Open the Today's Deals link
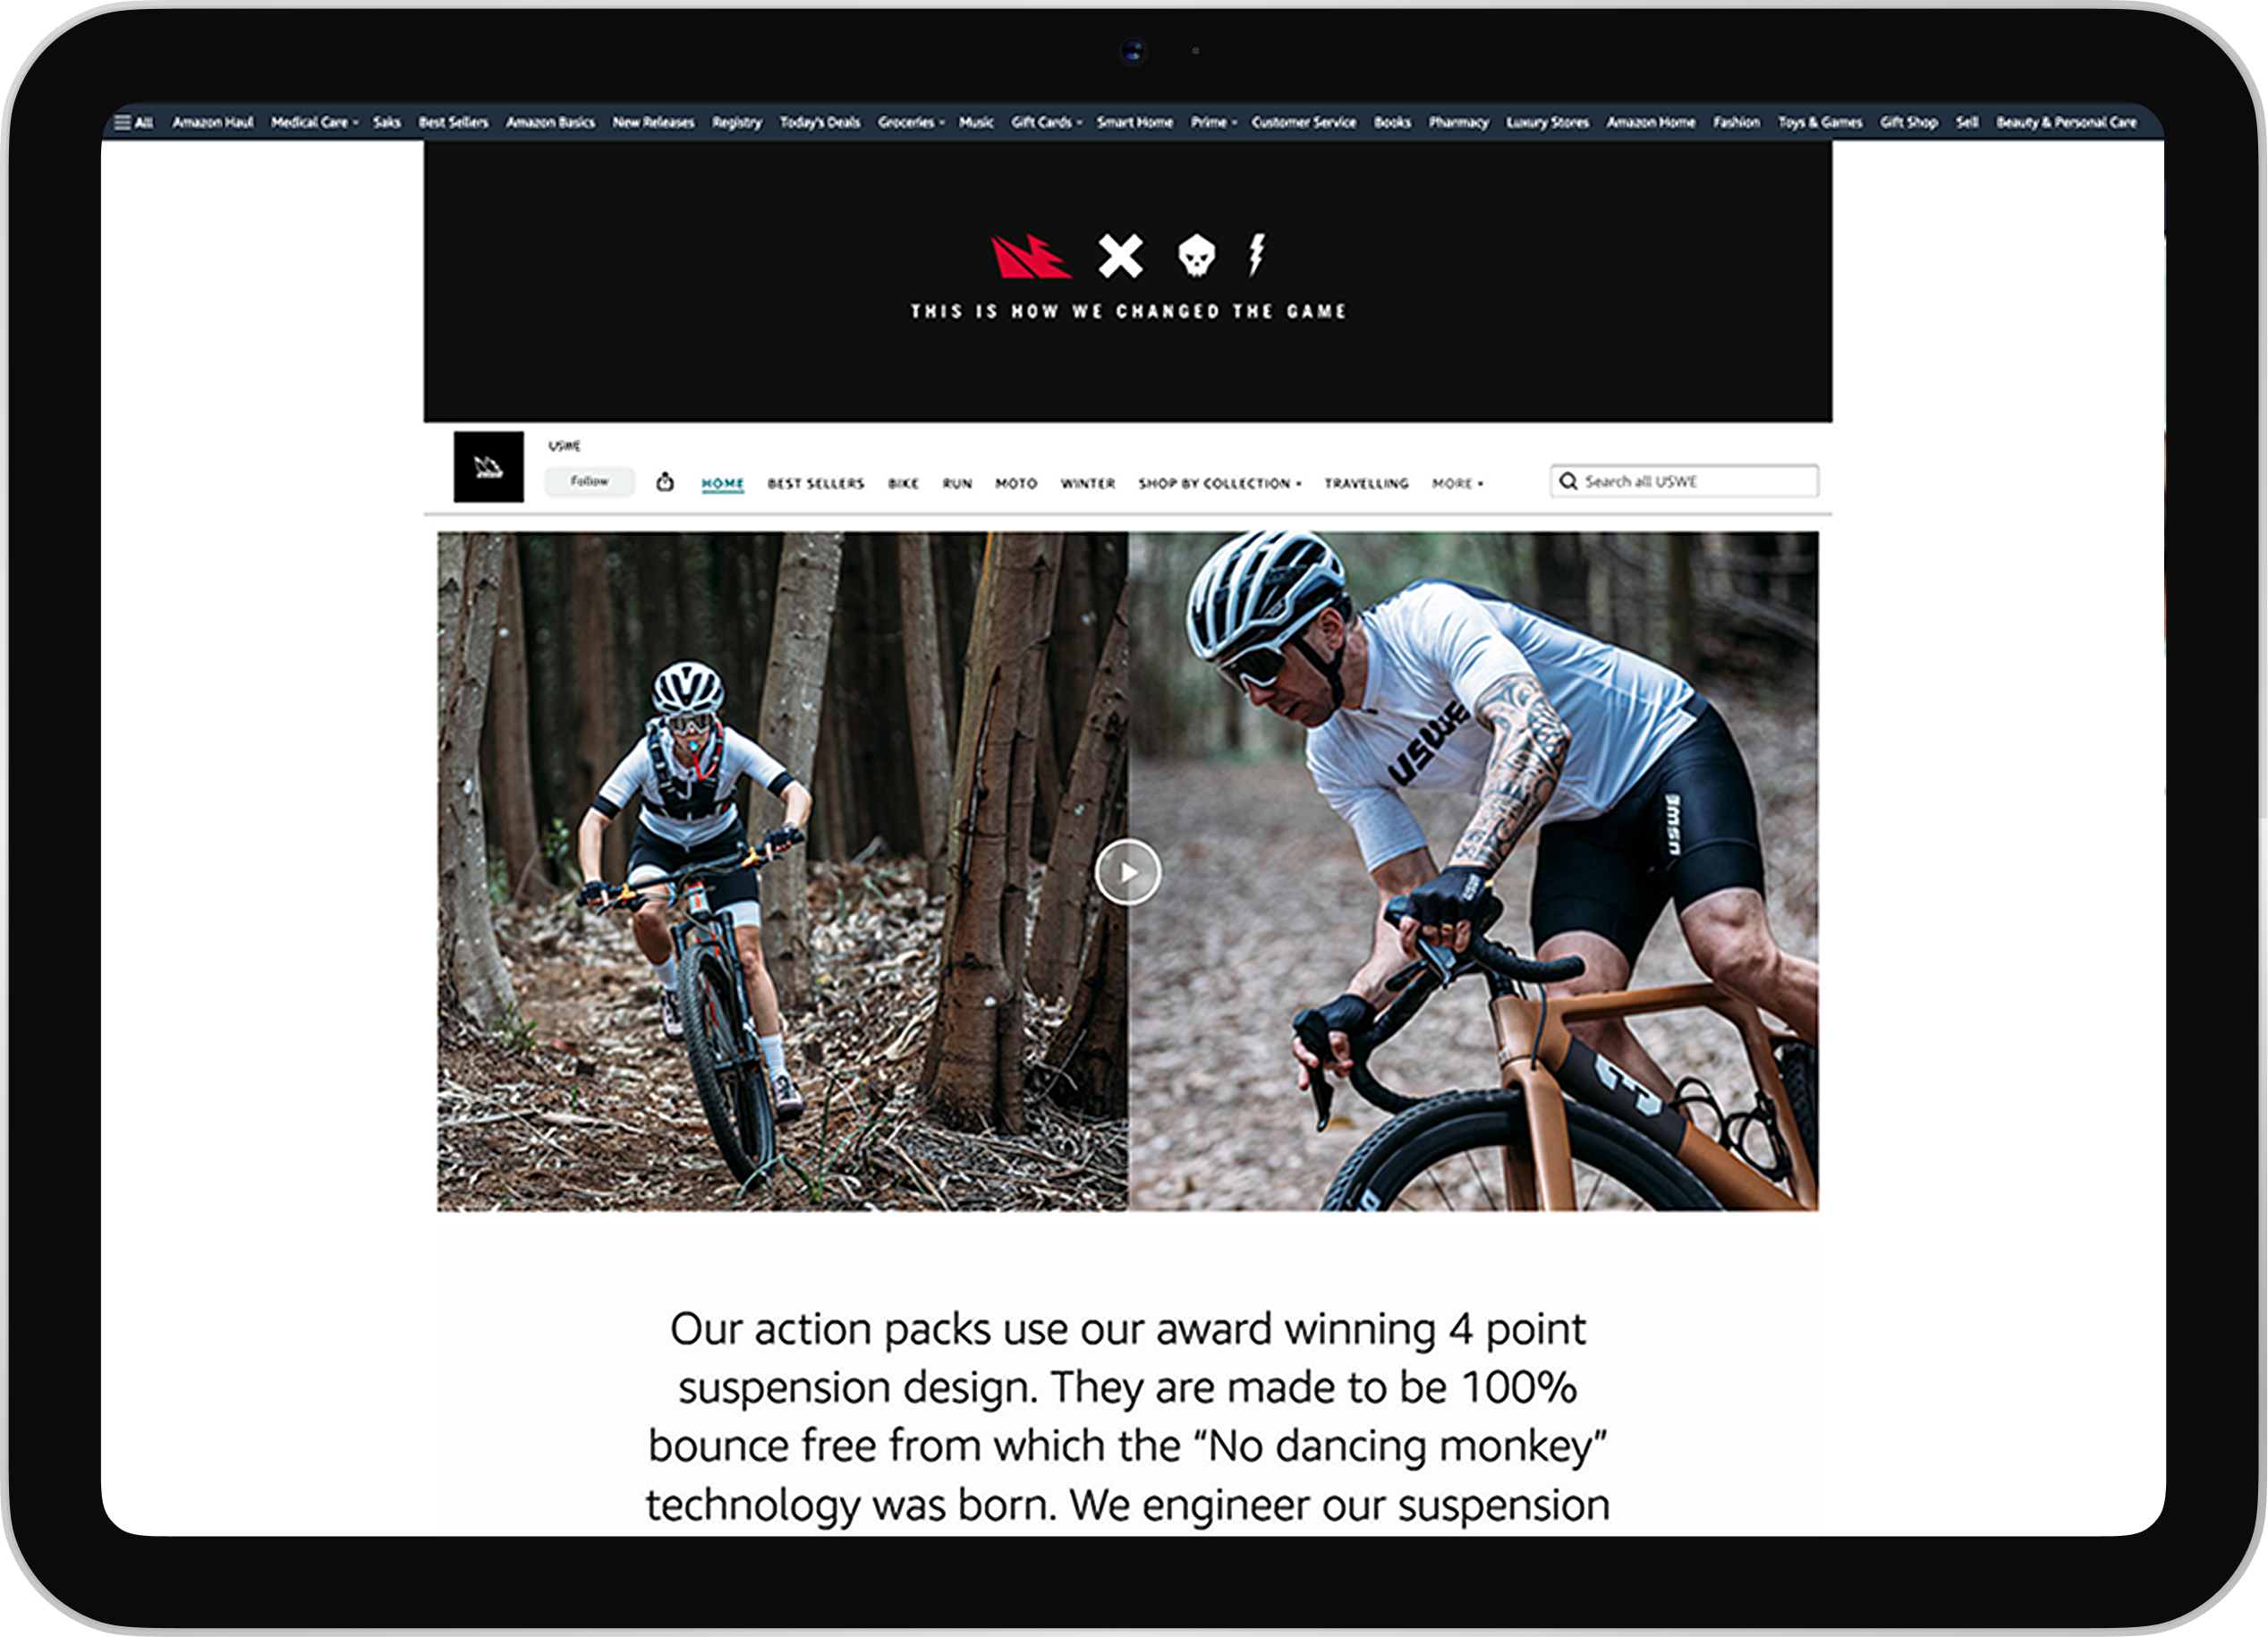2268x1637 pixels. (x=820, y=122)
